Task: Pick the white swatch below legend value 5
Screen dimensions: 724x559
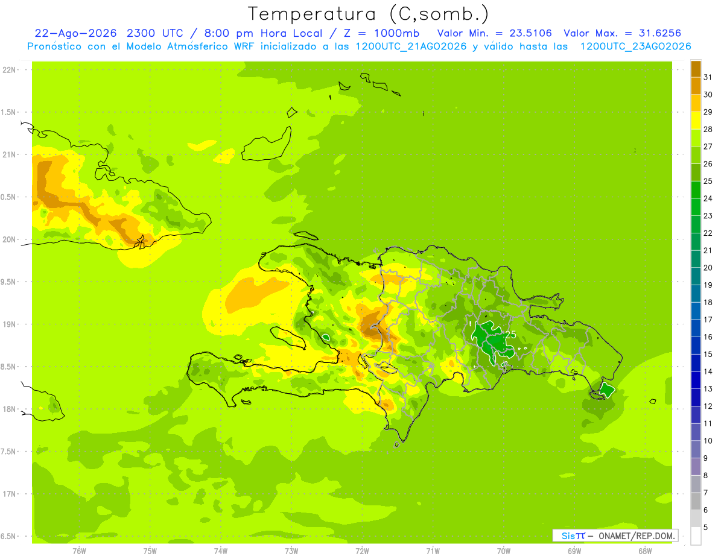Action: point(696,536)
